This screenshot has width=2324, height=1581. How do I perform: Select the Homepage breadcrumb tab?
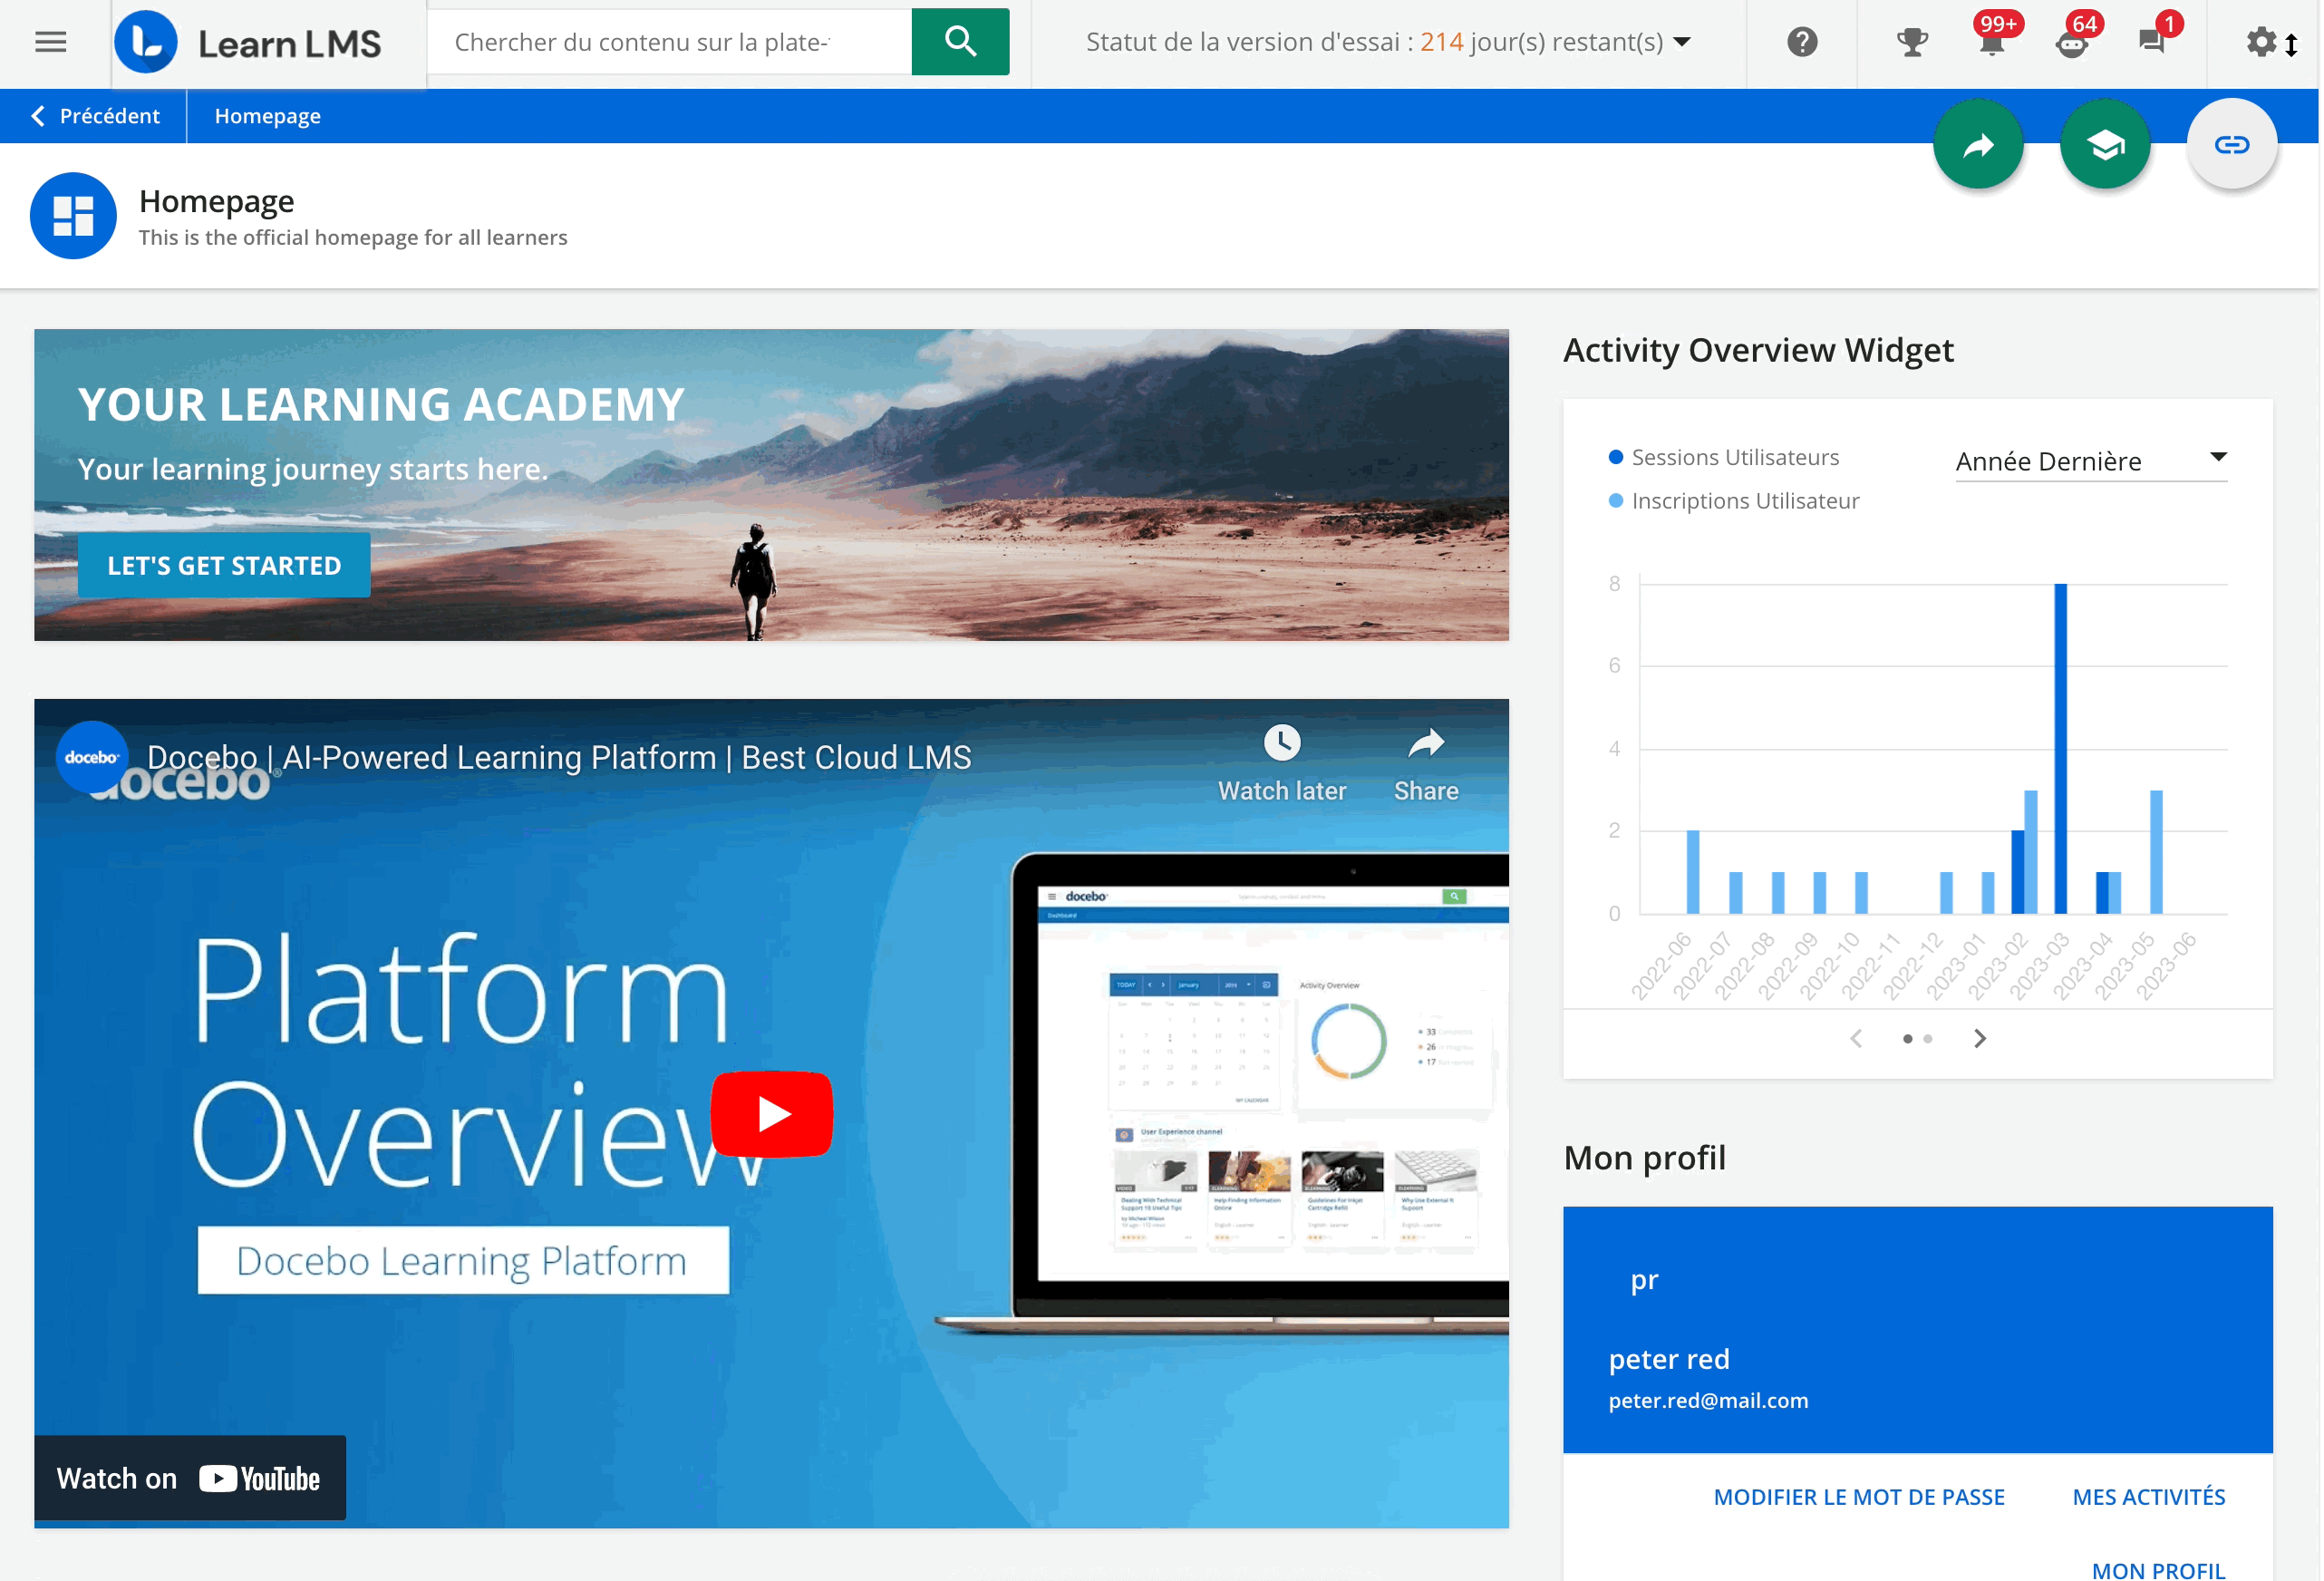click(267, 116)
